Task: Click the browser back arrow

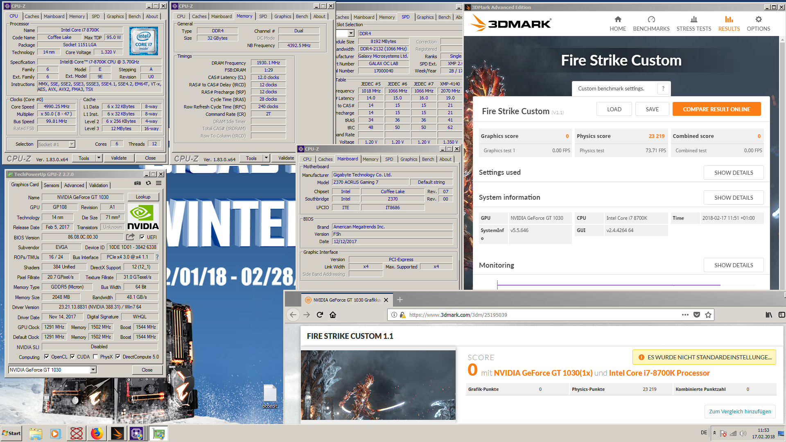Action: (x=293, y=315)
